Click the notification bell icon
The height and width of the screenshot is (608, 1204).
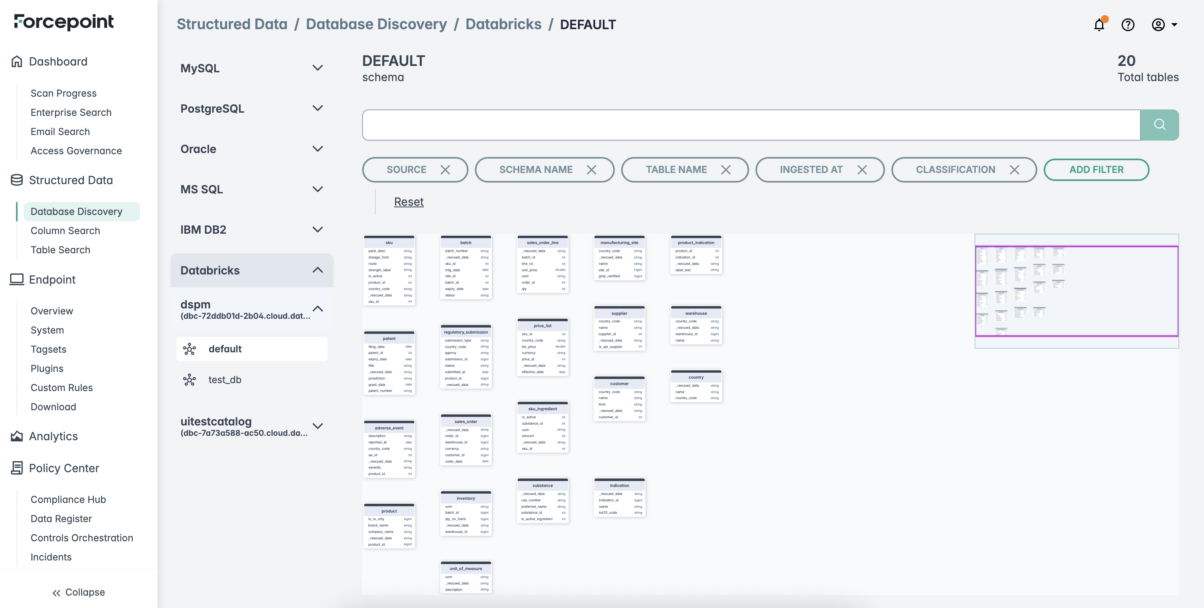pyautogui.click(x=1099, y=25)
